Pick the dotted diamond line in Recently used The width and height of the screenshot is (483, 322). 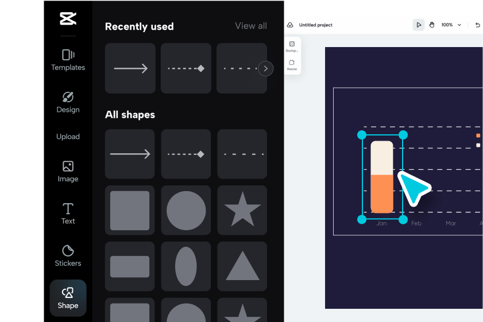click(x=186, y=68)
